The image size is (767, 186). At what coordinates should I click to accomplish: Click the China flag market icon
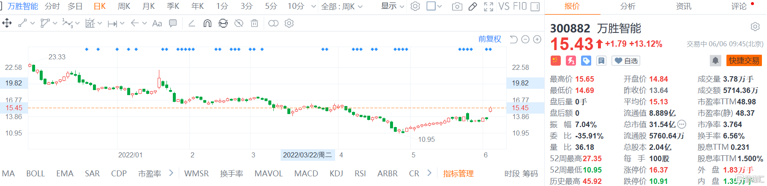(x=555, y=61)
